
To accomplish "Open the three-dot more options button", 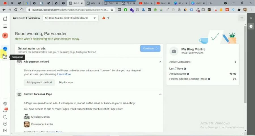I will point(241,18).
